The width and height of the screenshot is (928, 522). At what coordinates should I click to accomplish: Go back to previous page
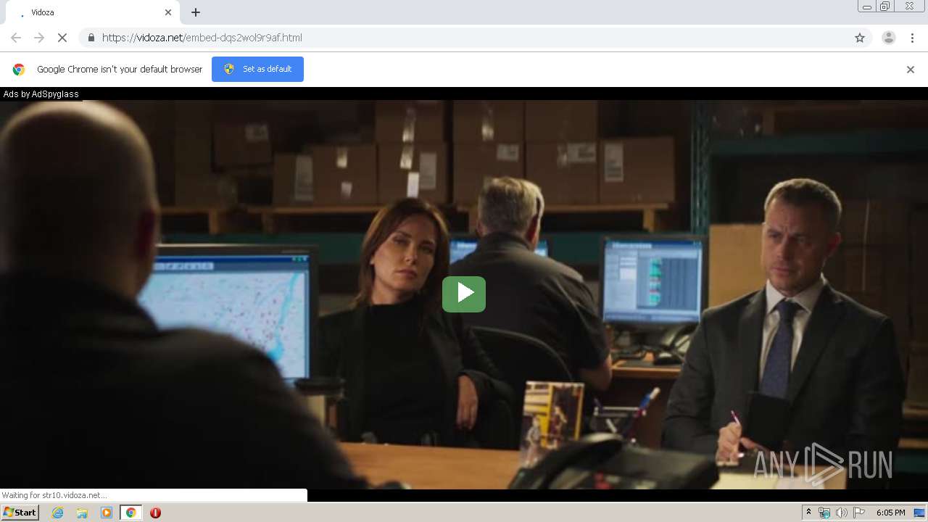tap(16, 38)
